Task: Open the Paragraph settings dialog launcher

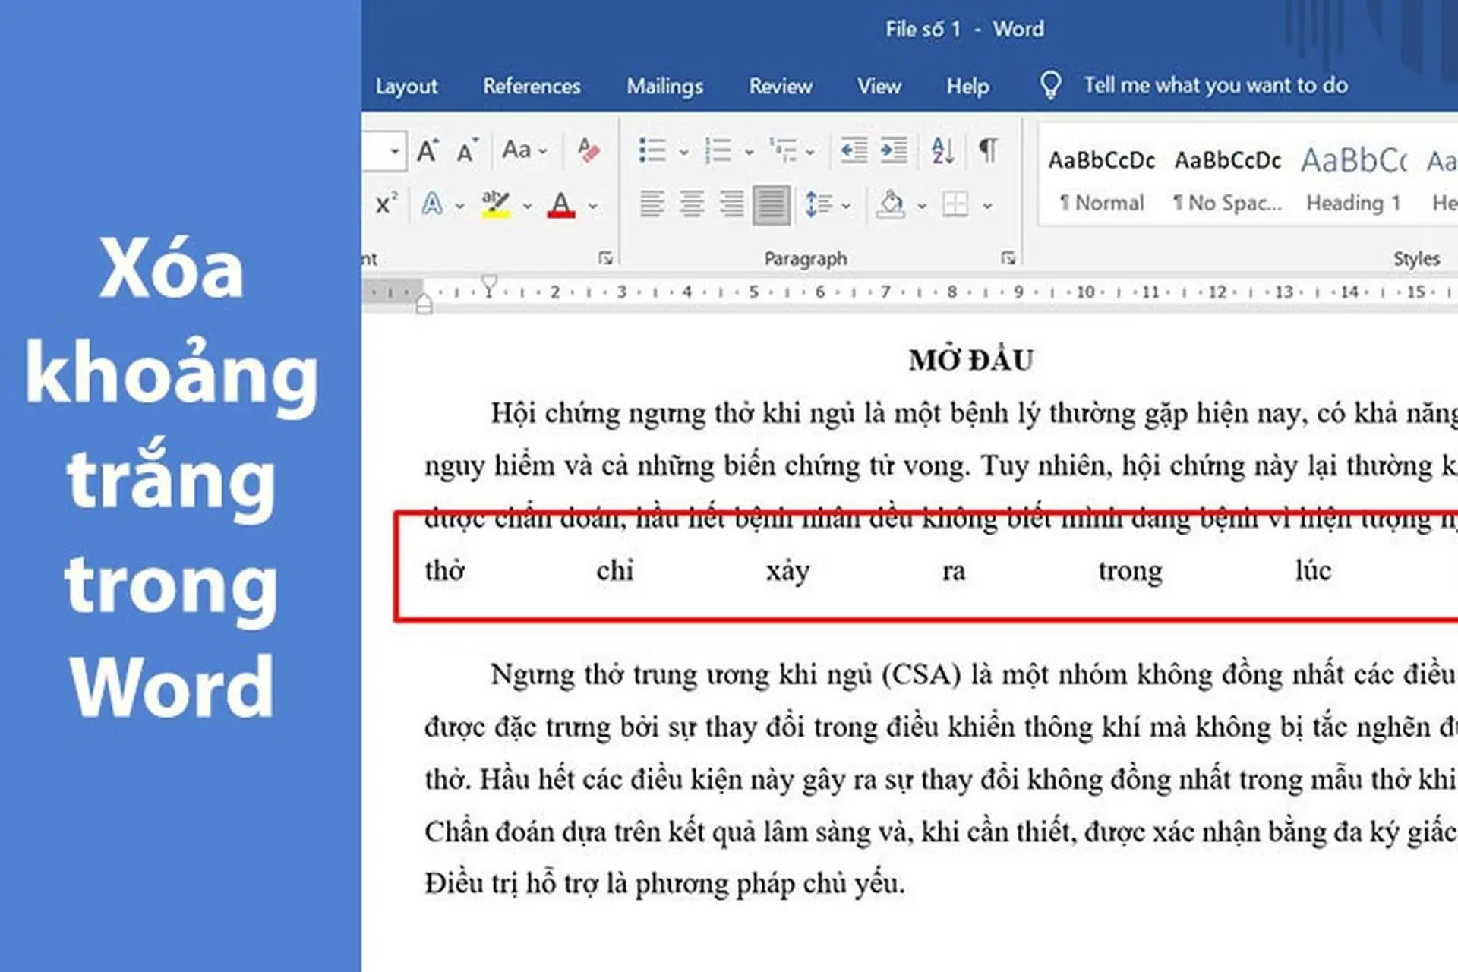Action: click(1010, 259)
